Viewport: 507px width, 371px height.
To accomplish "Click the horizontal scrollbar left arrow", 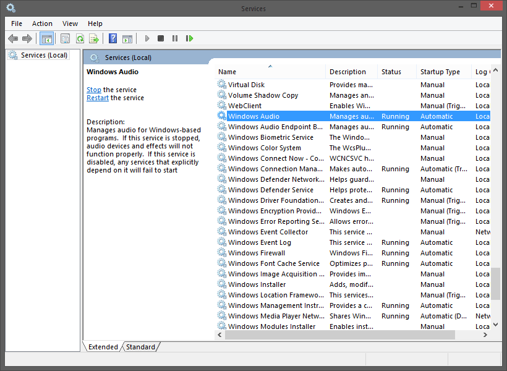I will point(220,335).
